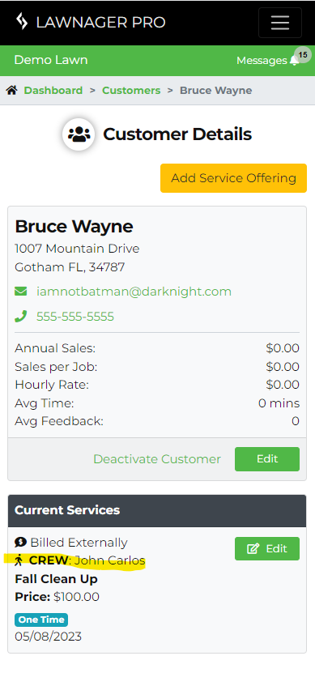Click the home icon in breadcrumb
This screenshot has height=673, width=315.
tap(11, 91)
